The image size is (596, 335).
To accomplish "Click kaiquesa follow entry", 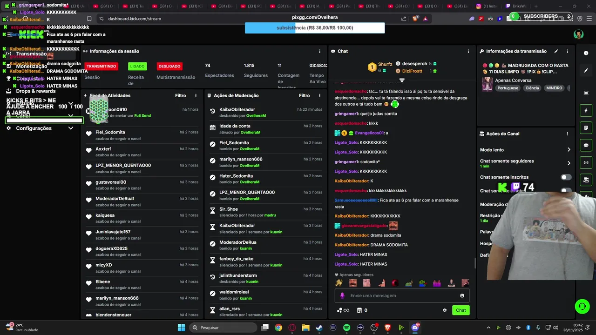I will 105,215.
